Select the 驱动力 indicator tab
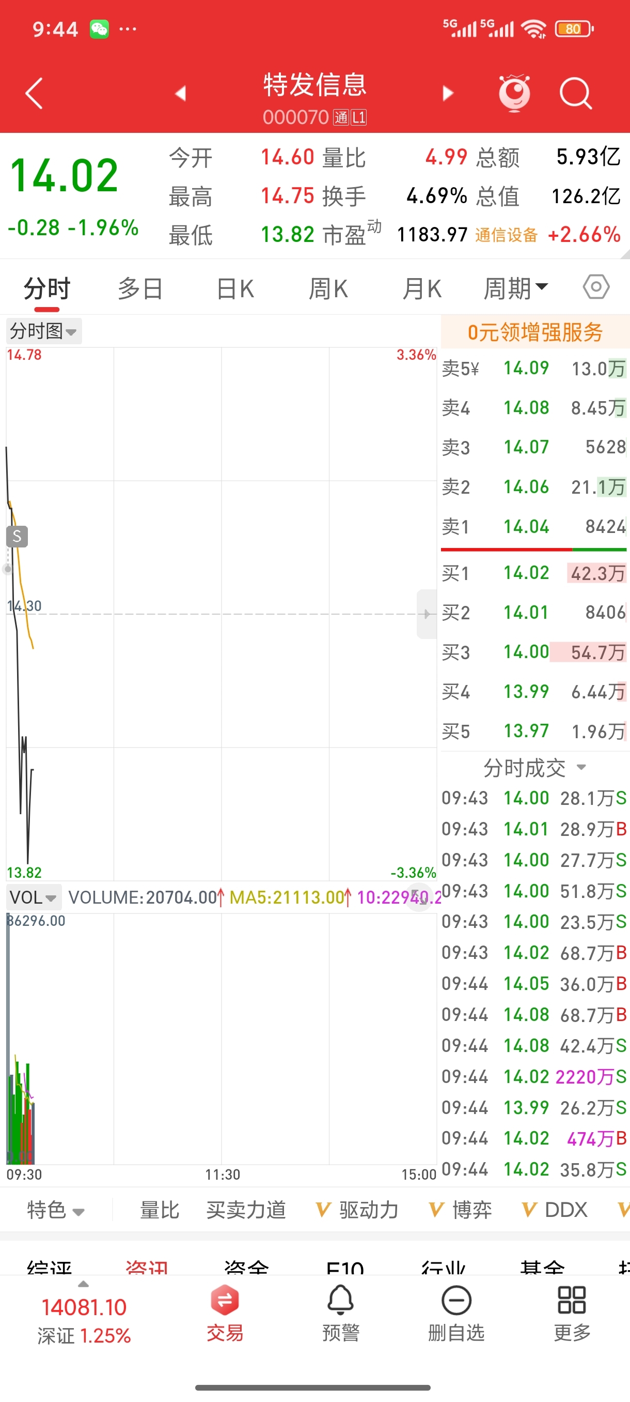 coord(357,1210)
